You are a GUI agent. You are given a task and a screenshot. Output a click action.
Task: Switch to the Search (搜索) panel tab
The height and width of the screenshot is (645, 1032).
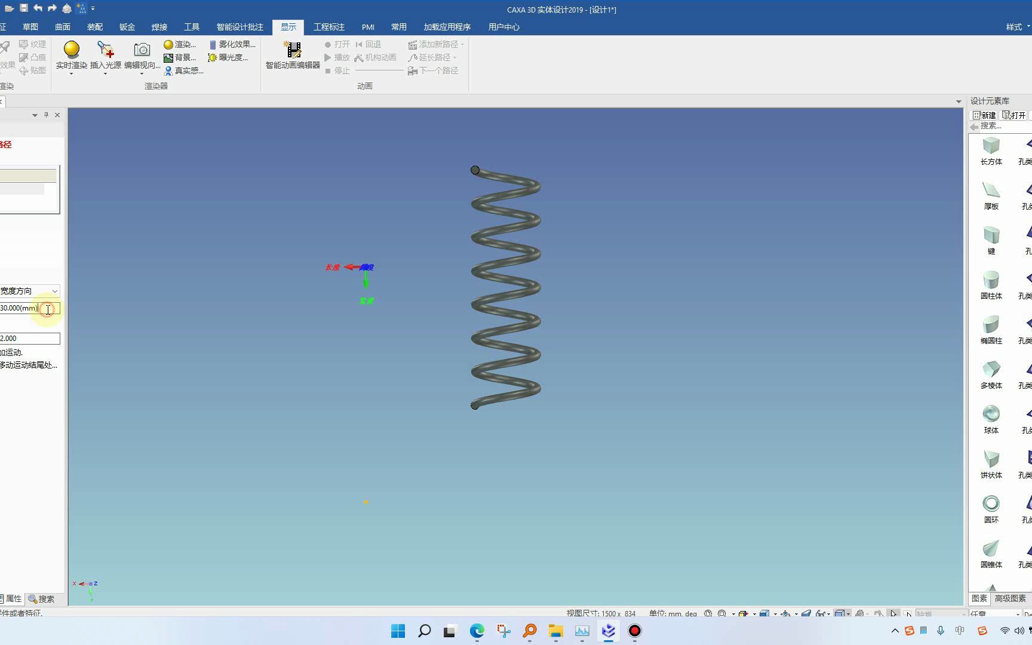coord(41,598)
